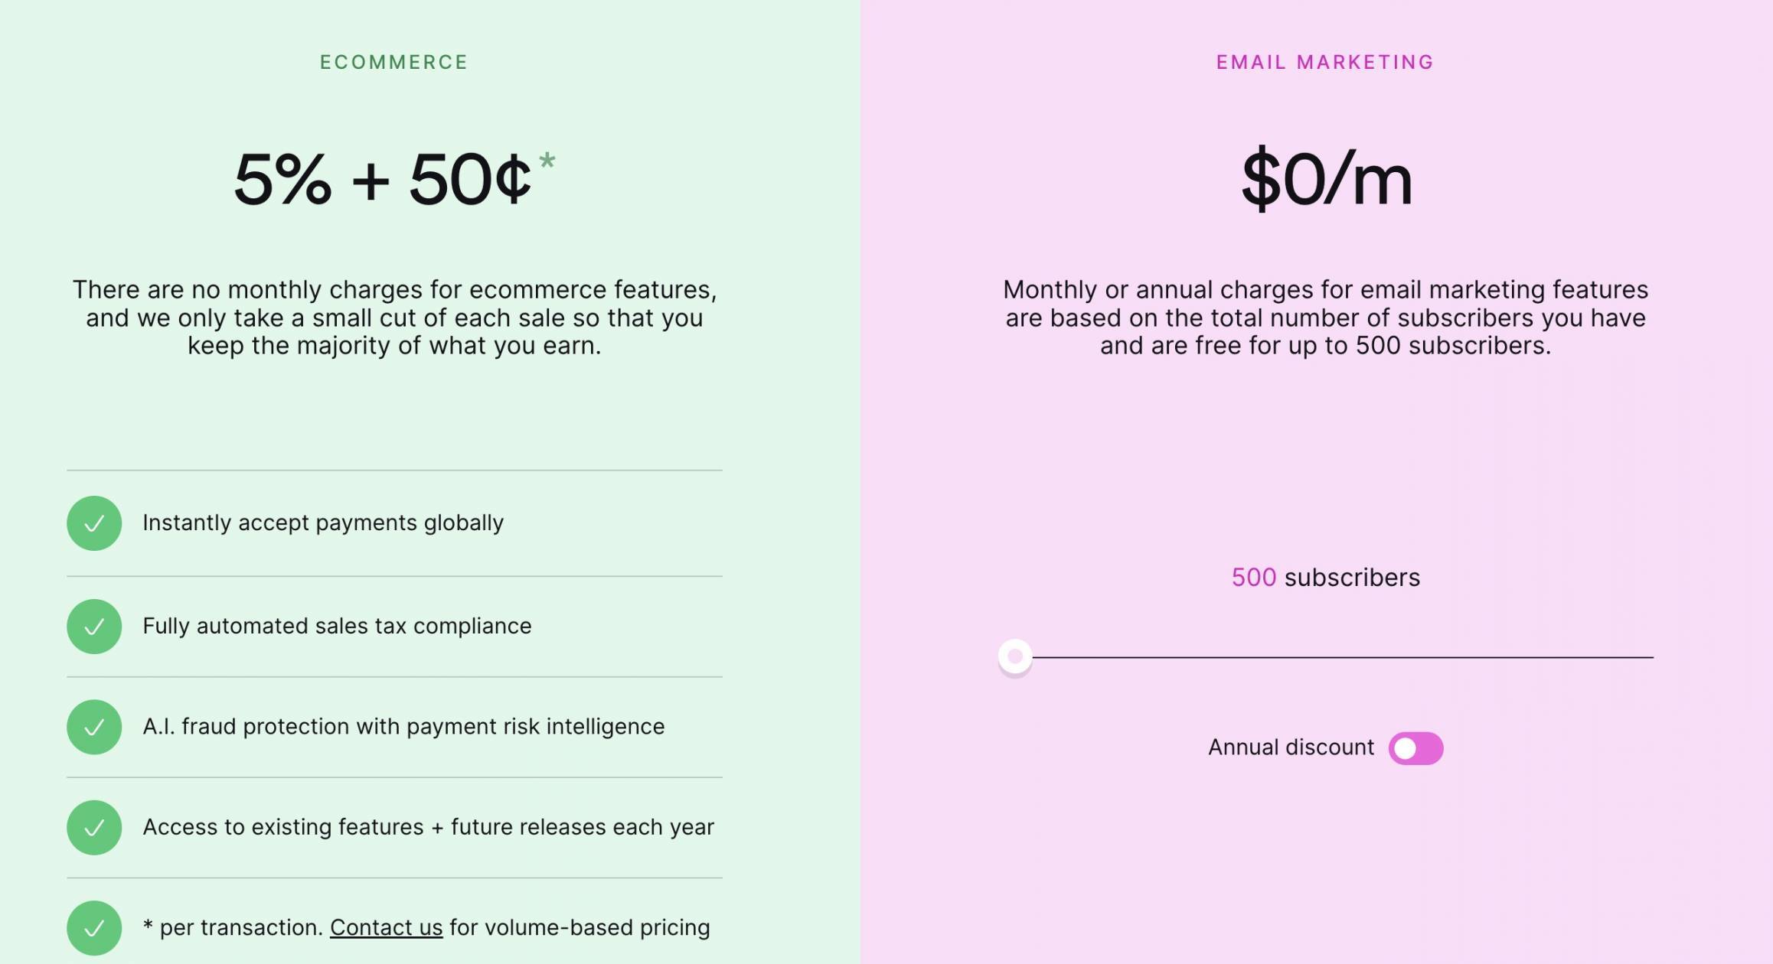Open the Contact us link

pyautogui.click(x=386, y=927)
